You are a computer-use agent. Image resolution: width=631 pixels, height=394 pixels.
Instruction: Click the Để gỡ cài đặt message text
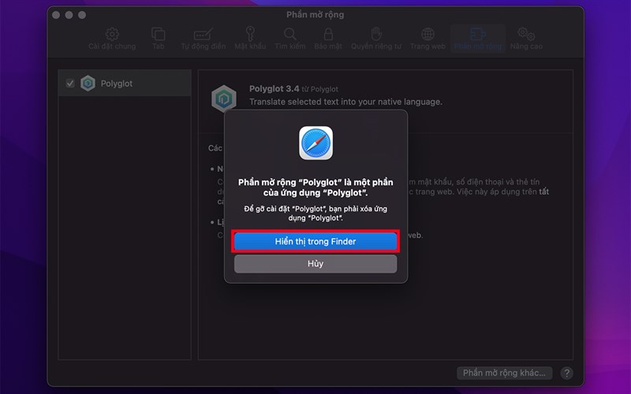(315, 213)
